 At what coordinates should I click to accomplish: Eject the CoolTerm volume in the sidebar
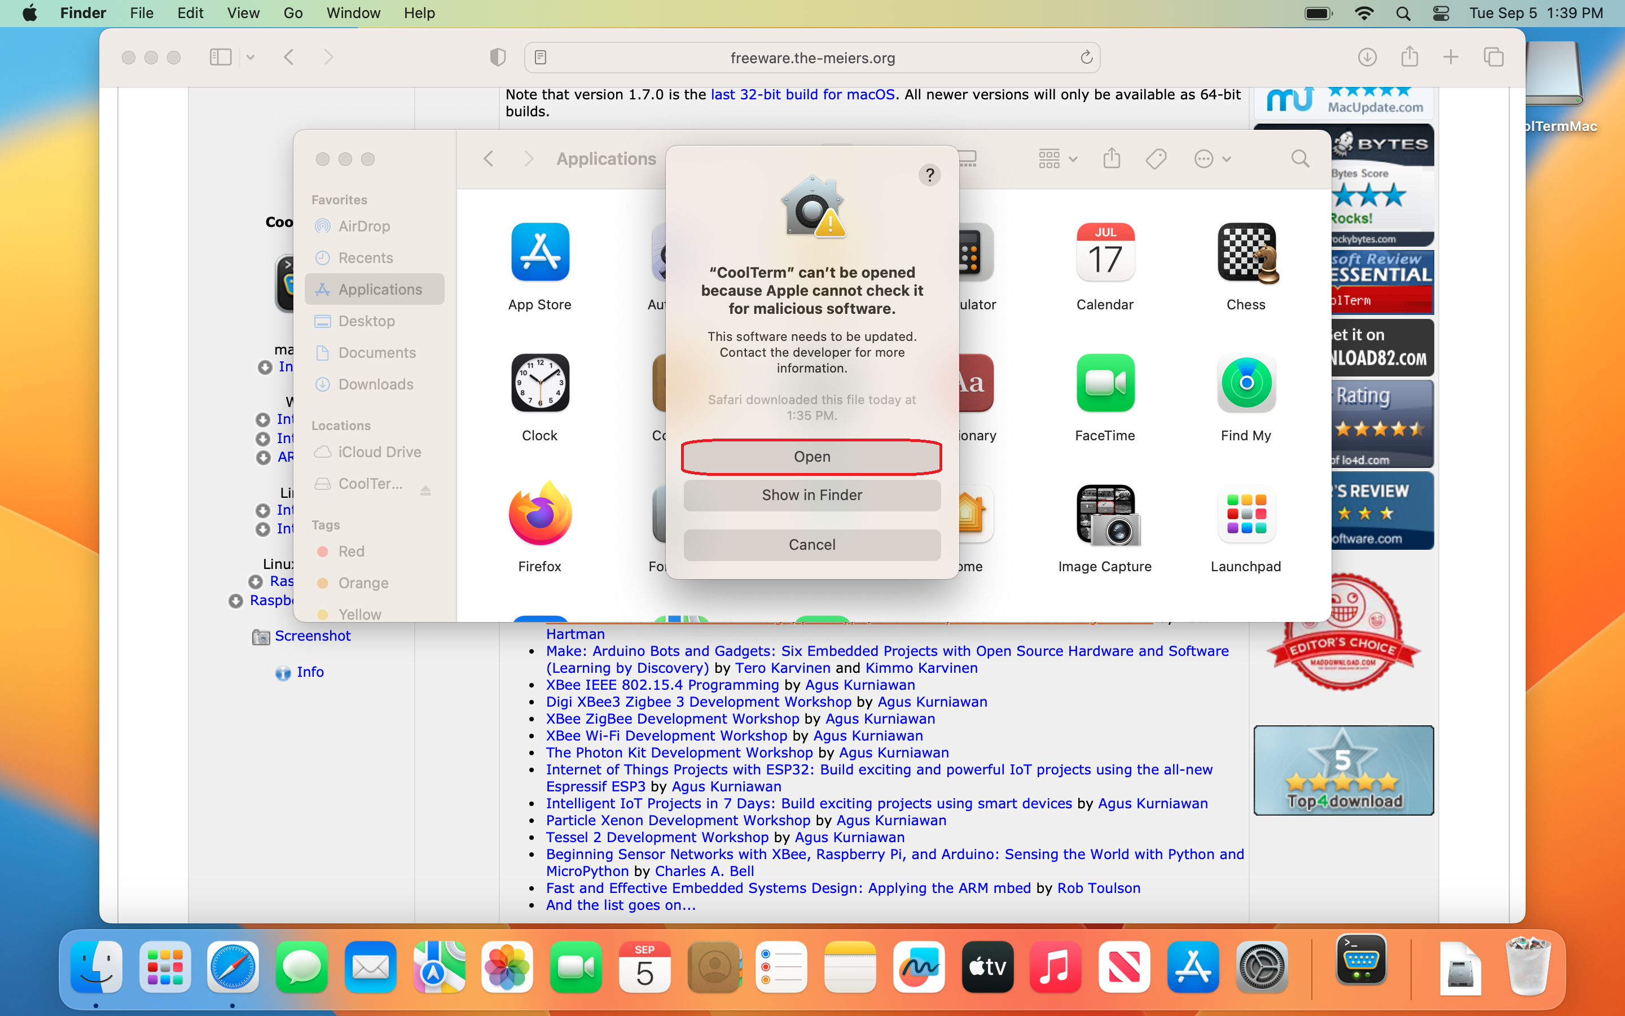(425, 490)
